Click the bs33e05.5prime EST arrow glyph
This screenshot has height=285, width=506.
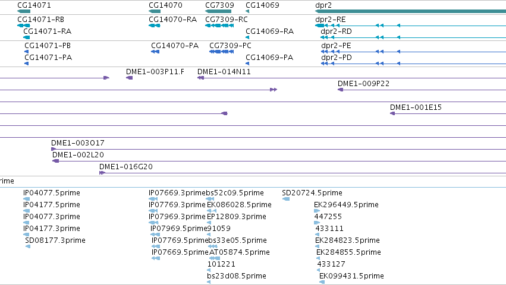click(x=213, y=246)
